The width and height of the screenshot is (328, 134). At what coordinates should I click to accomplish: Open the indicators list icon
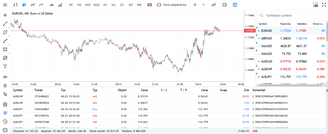pos(214,5)
